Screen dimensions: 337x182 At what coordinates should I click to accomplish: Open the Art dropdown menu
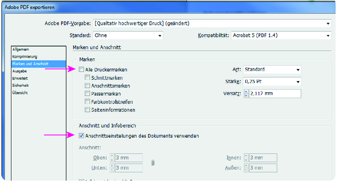pyautogui.click(x=272, y=70)
